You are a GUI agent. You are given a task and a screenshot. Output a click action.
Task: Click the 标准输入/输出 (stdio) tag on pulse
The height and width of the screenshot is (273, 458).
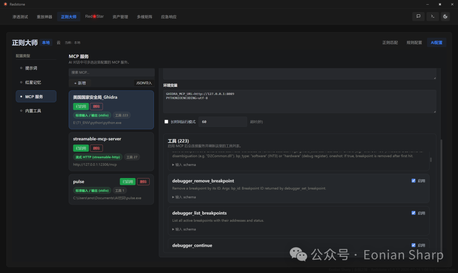tap(92, 190)
